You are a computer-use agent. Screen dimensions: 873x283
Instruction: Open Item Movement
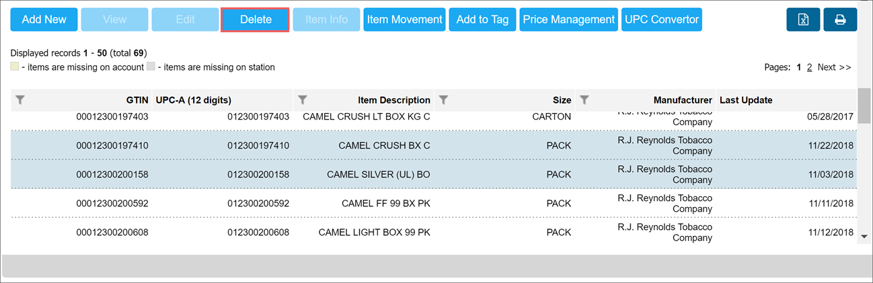tap(405, 19)
